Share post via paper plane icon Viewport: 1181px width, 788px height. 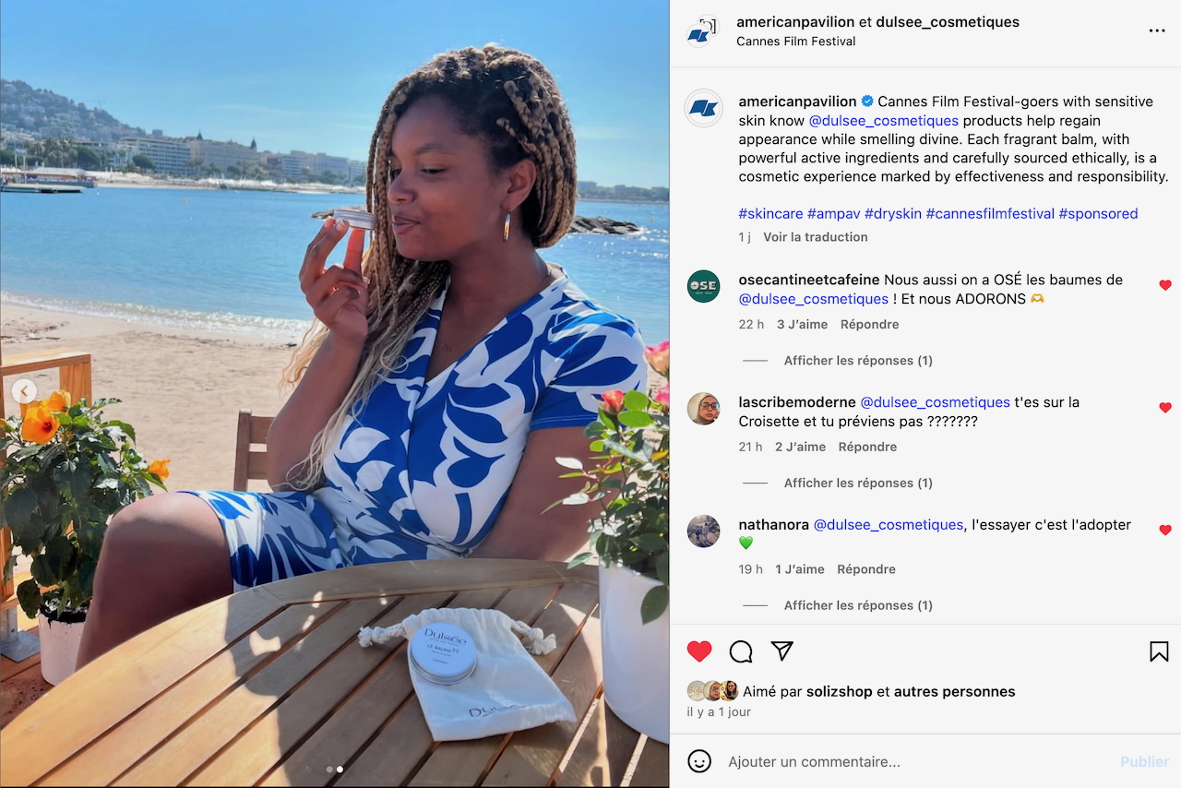tap(782, 651)
